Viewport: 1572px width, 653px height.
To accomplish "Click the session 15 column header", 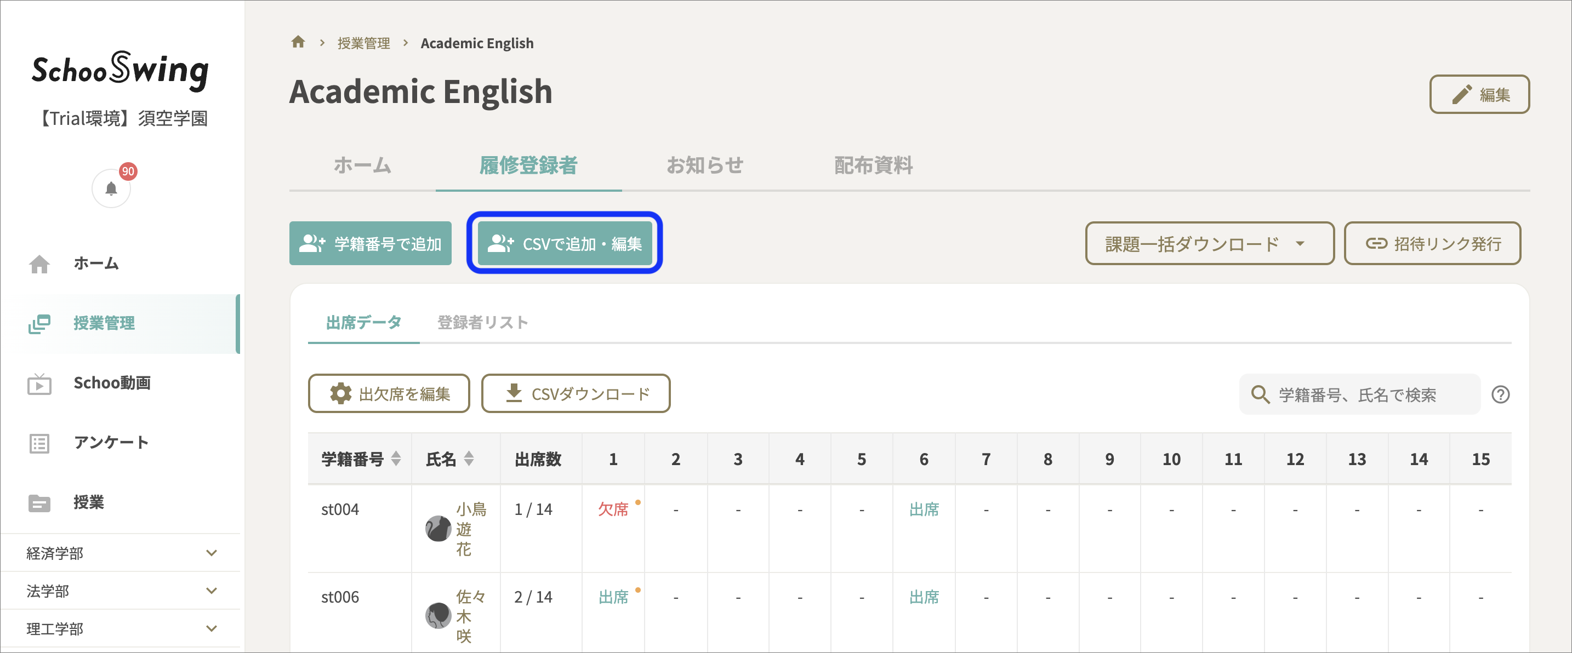I will pos(1480,459).
